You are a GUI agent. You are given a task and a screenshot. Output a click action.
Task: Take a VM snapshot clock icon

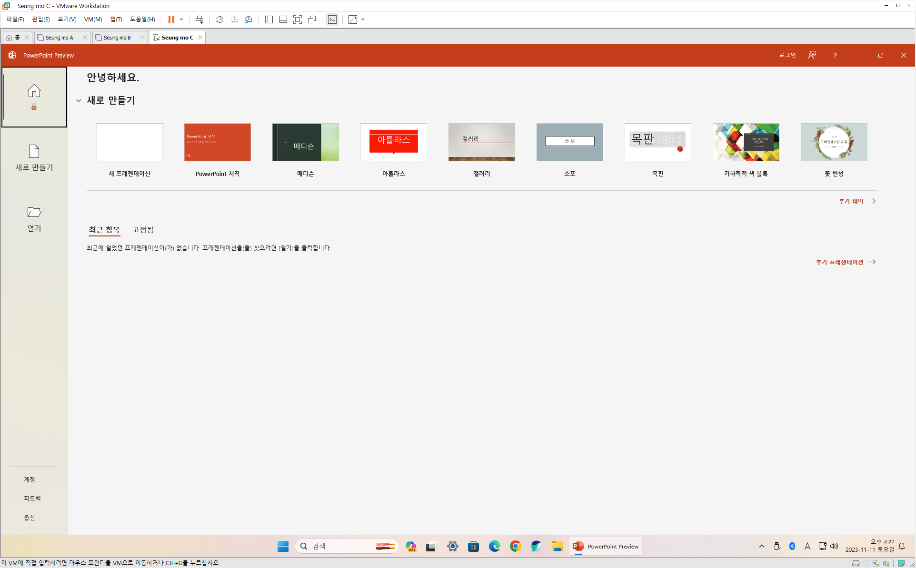click(219, 20)
